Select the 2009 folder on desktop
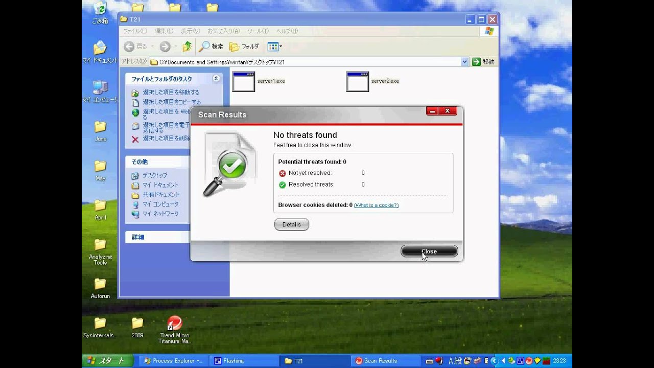The image size is (654, 368). [x=137, y=328]
